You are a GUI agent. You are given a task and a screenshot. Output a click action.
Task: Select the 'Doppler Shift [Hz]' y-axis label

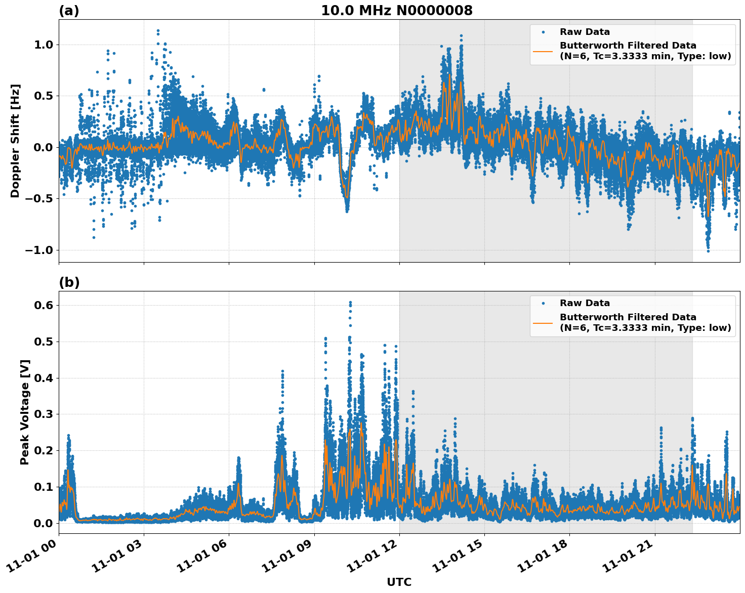tap(15, 141)
